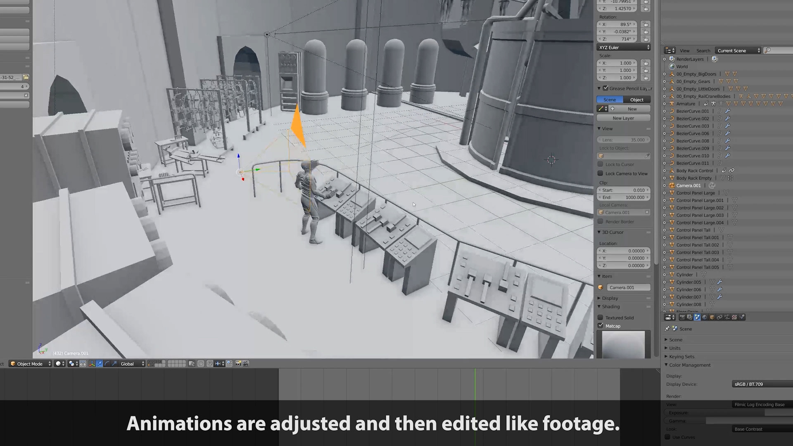Open the Physics properties tab icon
The width and height of the screenshot is (793, 446).
[742, 317]
